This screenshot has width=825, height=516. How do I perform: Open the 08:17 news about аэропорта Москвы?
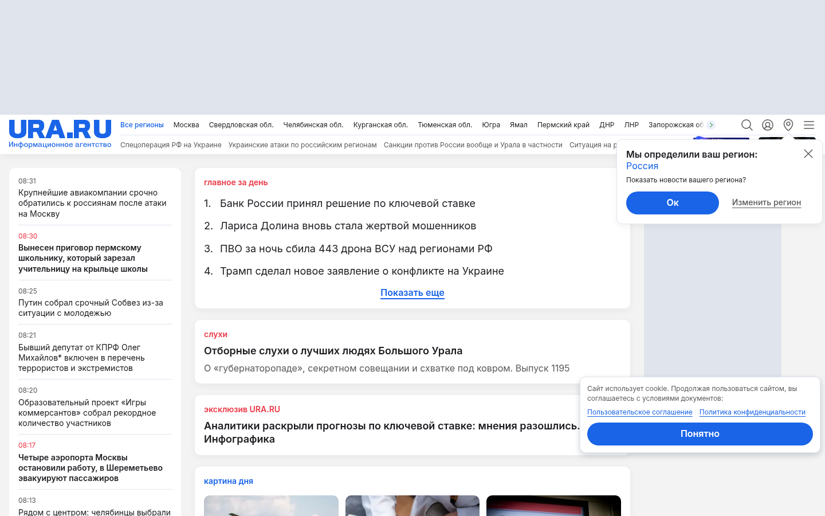(x=91, y=468)
